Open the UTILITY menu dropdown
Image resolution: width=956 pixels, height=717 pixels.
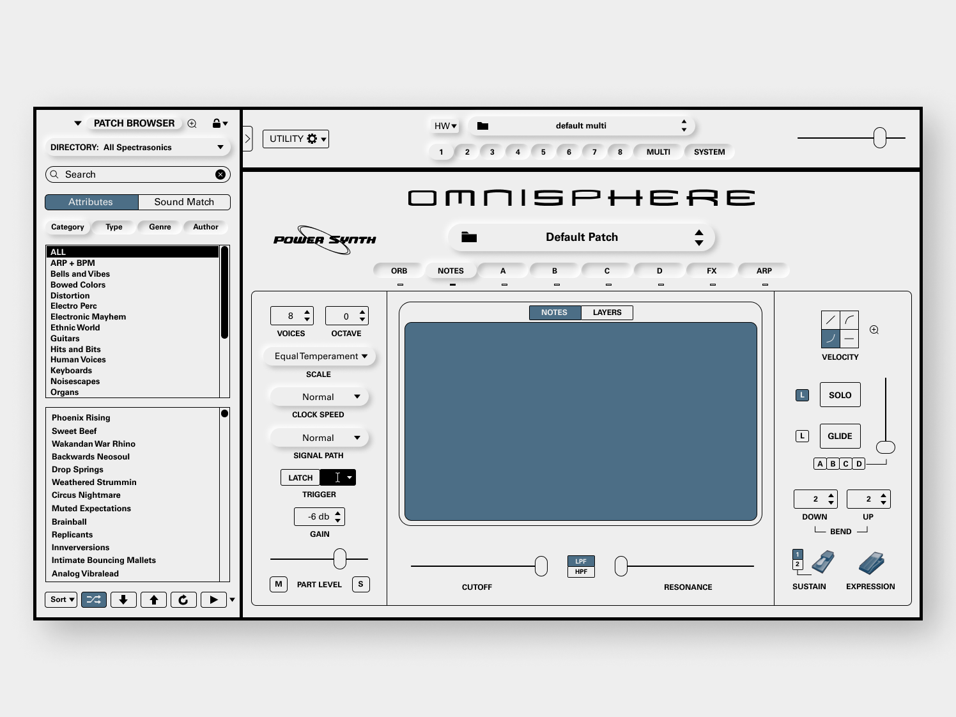296,139
